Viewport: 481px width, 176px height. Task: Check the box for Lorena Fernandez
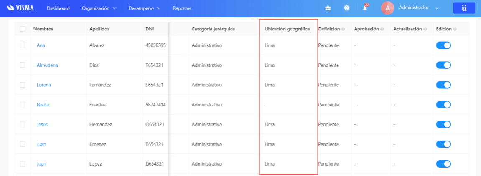pyautogui.click(x=23, y=85)
